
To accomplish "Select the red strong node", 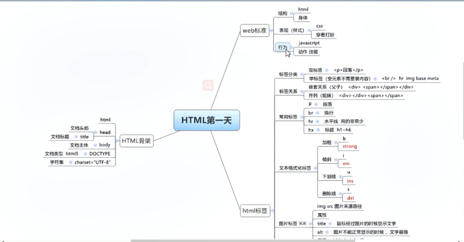I will pos(350,146).
